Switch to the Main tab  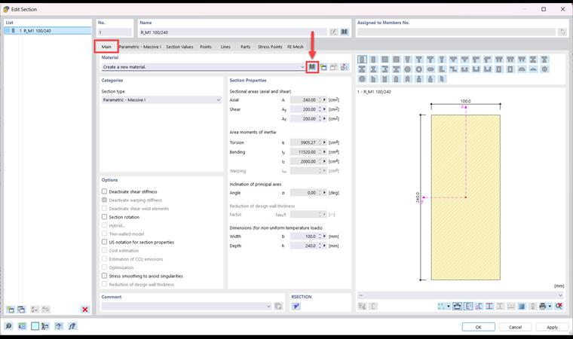click(106, 47)
